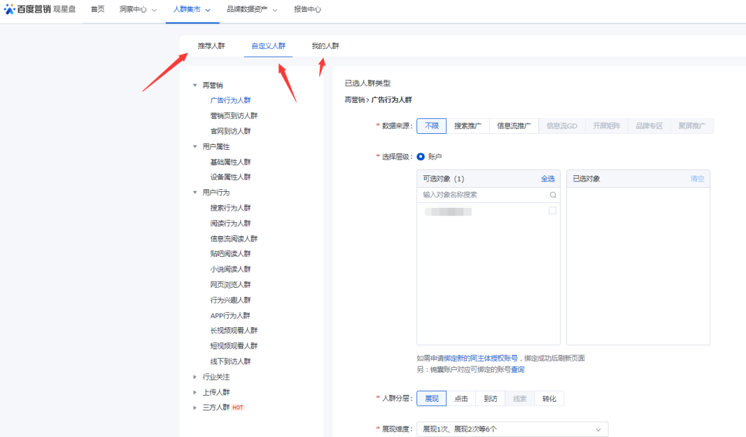Click the search magnifier icon in 可选对象
746x437 pixels.
click(x=553, y=195)
